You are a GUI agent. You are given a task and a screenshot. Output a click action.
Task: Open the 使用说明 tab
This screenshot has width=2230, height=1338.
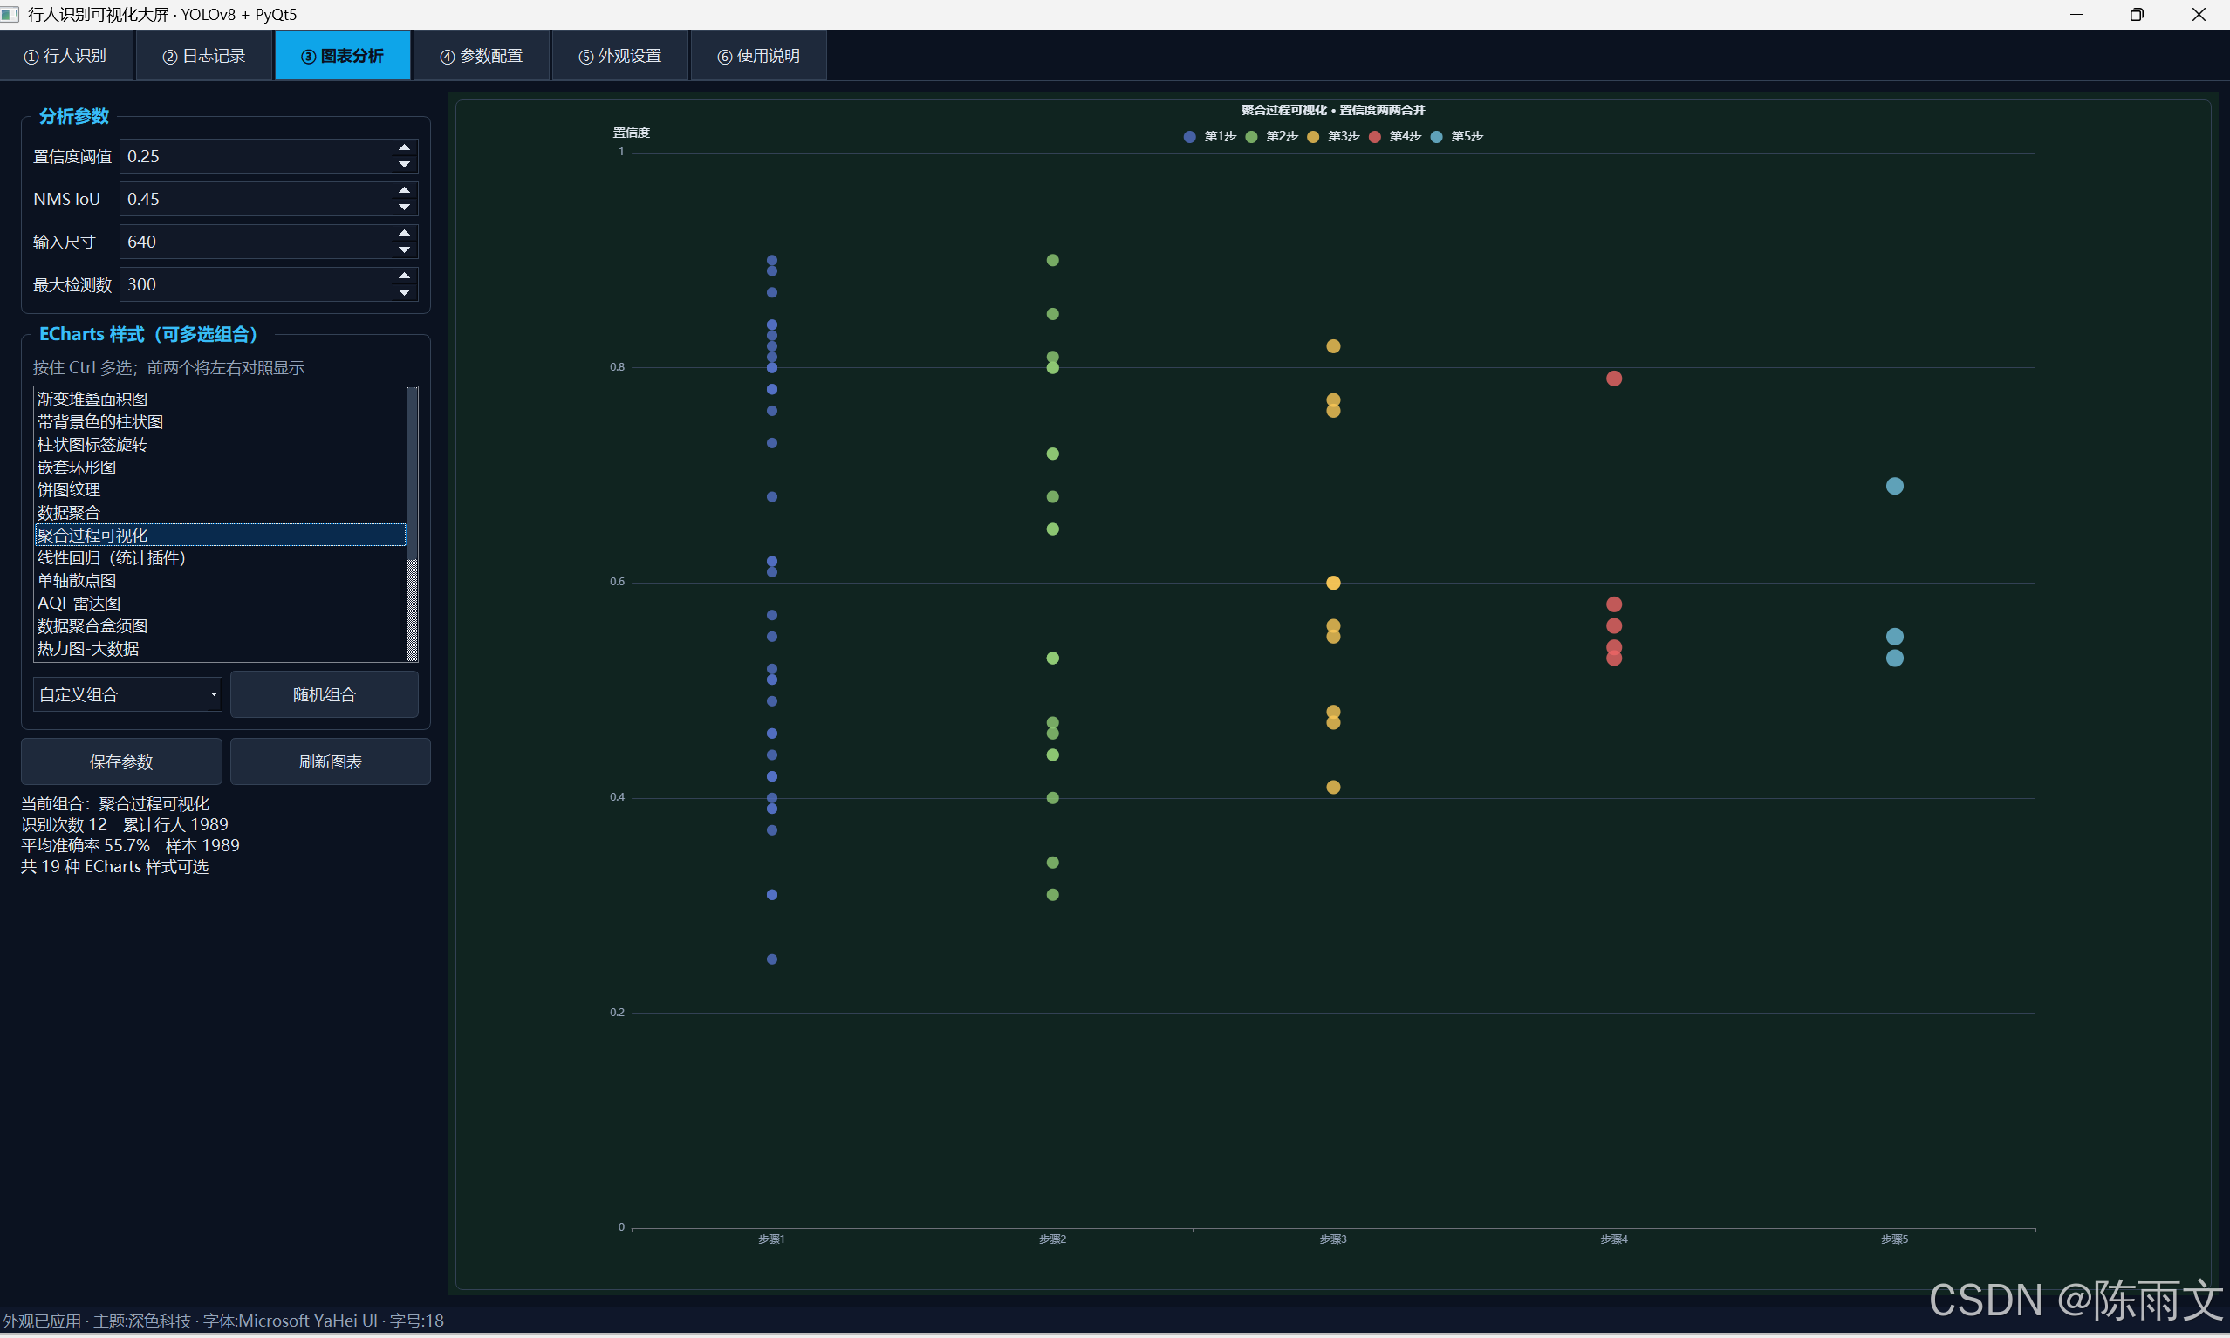tap(758, 56)
